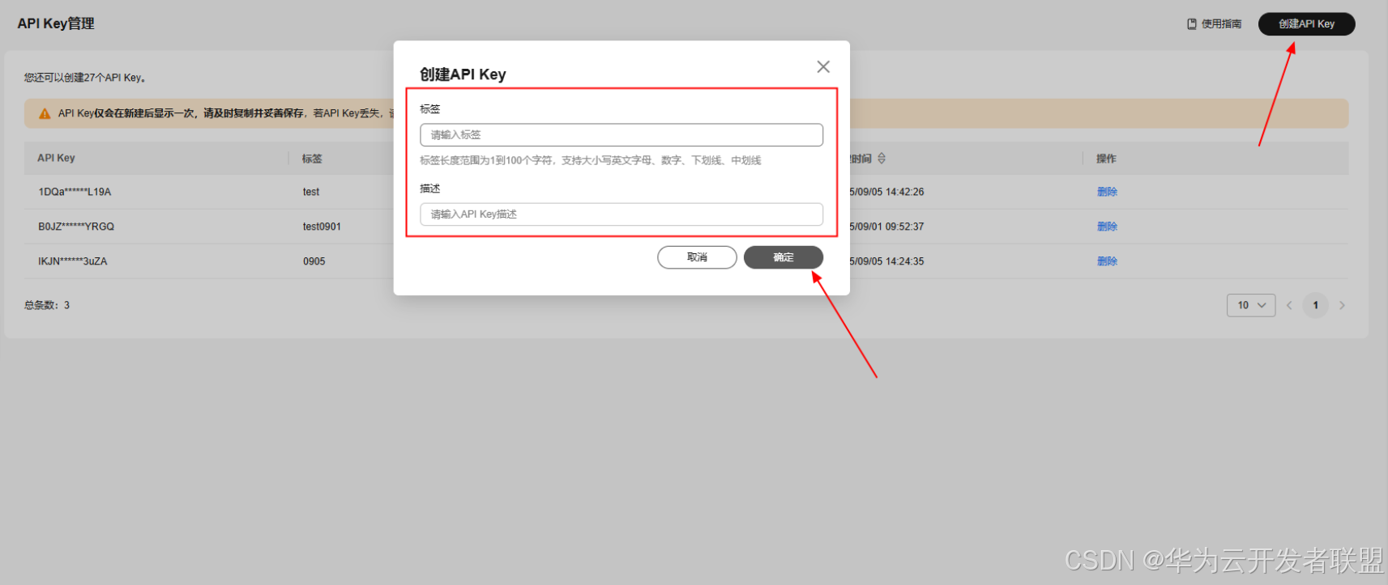Click the test tag in the 1DQa row
The image size is (1388, 585).
[x=311, y=193]
